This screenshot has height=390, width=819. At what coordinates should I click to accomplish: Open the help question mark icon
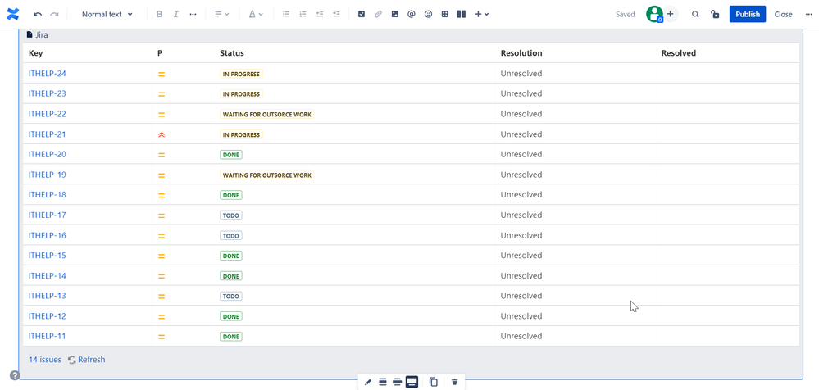(x=15, y=375)
